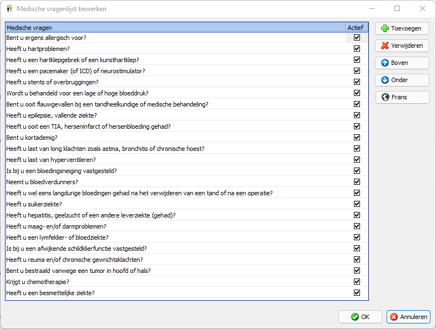Uncheck Actief for 'Bent u ergens allergisch voor?'
The width and height of the screenshot is (436, 329).
click(x=357, y=38)
